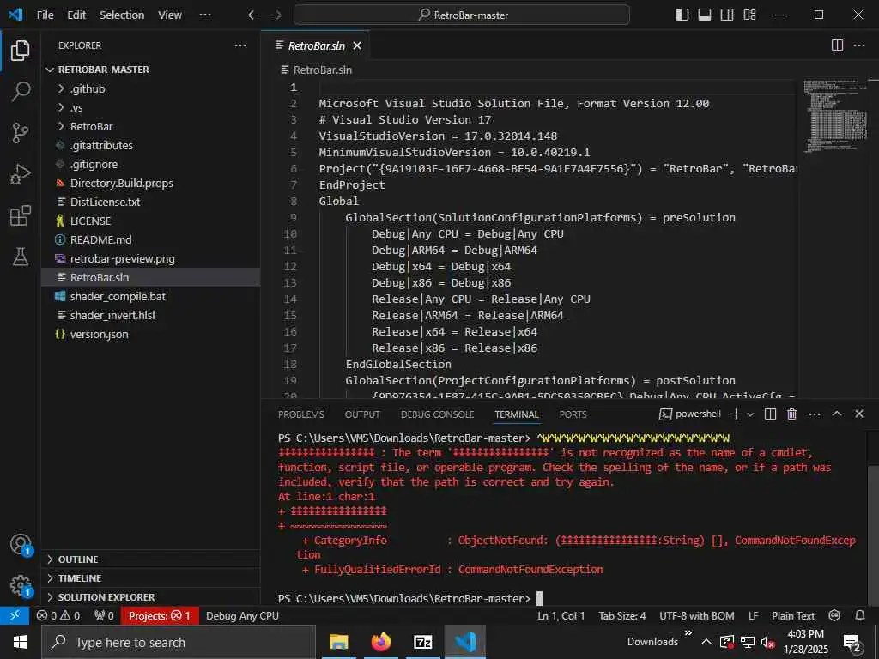Click the errors and warnings counter
This screenshot has height=659, width=879.
pyautogui.click(x=58, y=616)
